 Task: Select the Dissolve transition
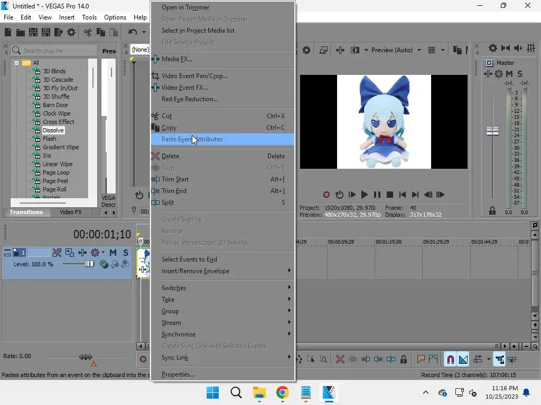coord(53,130)
